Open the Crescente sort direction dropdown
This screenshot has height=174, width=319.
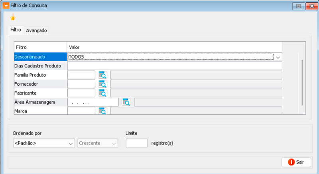click(x=98, y=143)
